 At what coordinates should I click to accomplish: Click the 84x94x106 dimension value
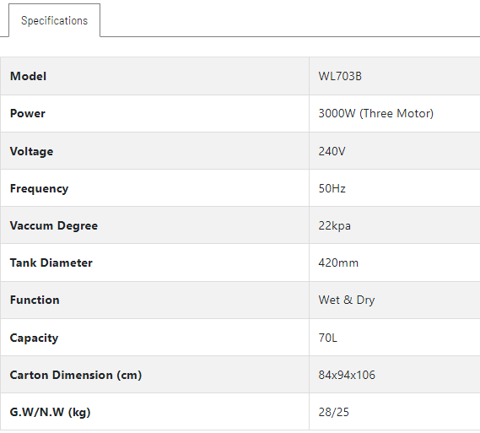coord(347,375)
